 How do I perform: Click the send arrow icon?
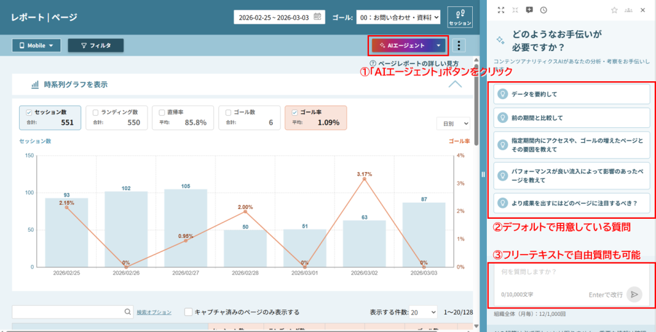[634, 294]
